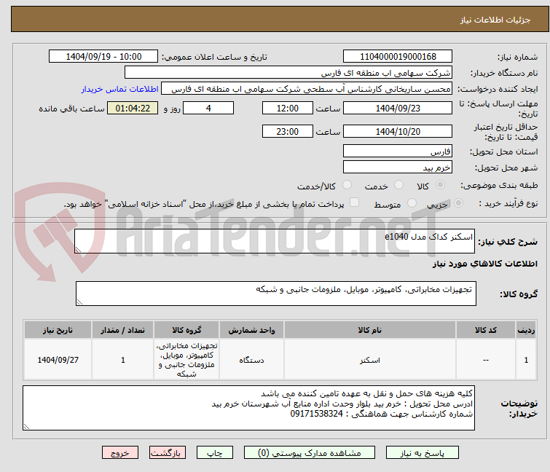Click the واحد شمارش column header

(x=251, y=330)
